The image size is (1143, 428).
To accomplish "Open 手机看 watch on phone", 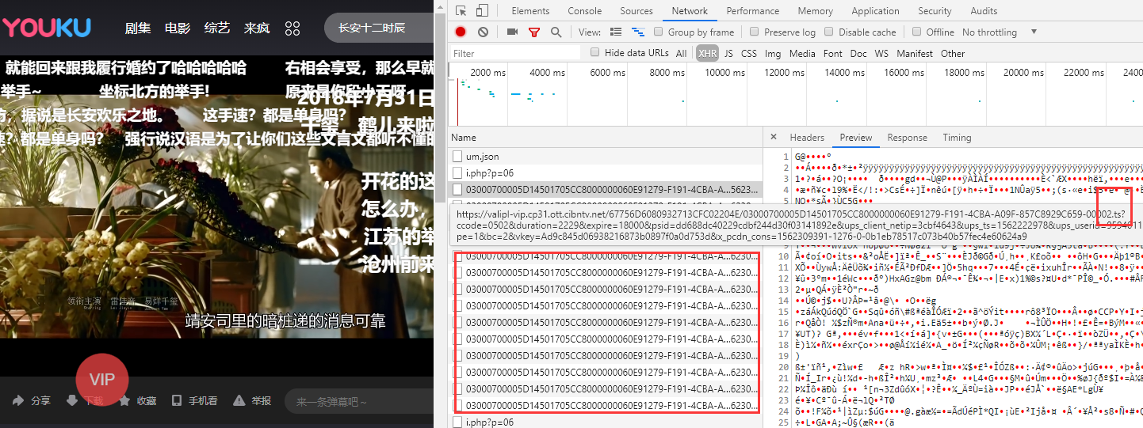I will coord(195,401).
